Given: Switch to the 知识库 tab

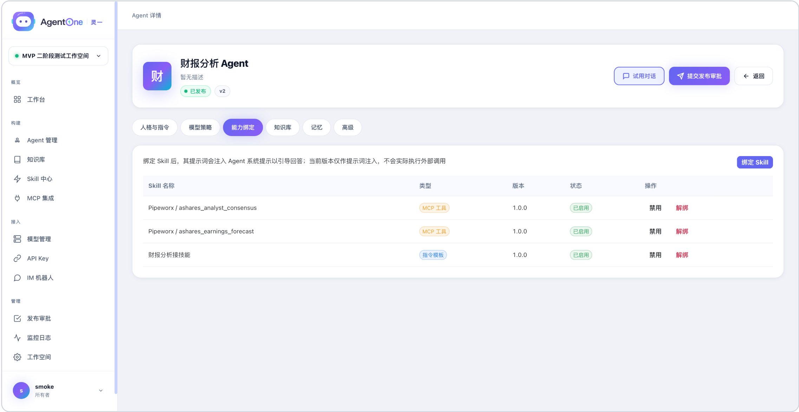Looking at the screenshot, I should 283,127.
